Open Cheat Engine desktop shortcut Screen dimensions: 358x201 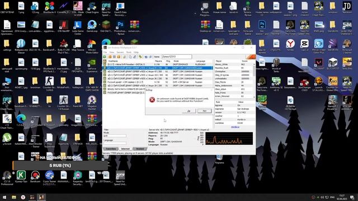click(x=92, y=8)
